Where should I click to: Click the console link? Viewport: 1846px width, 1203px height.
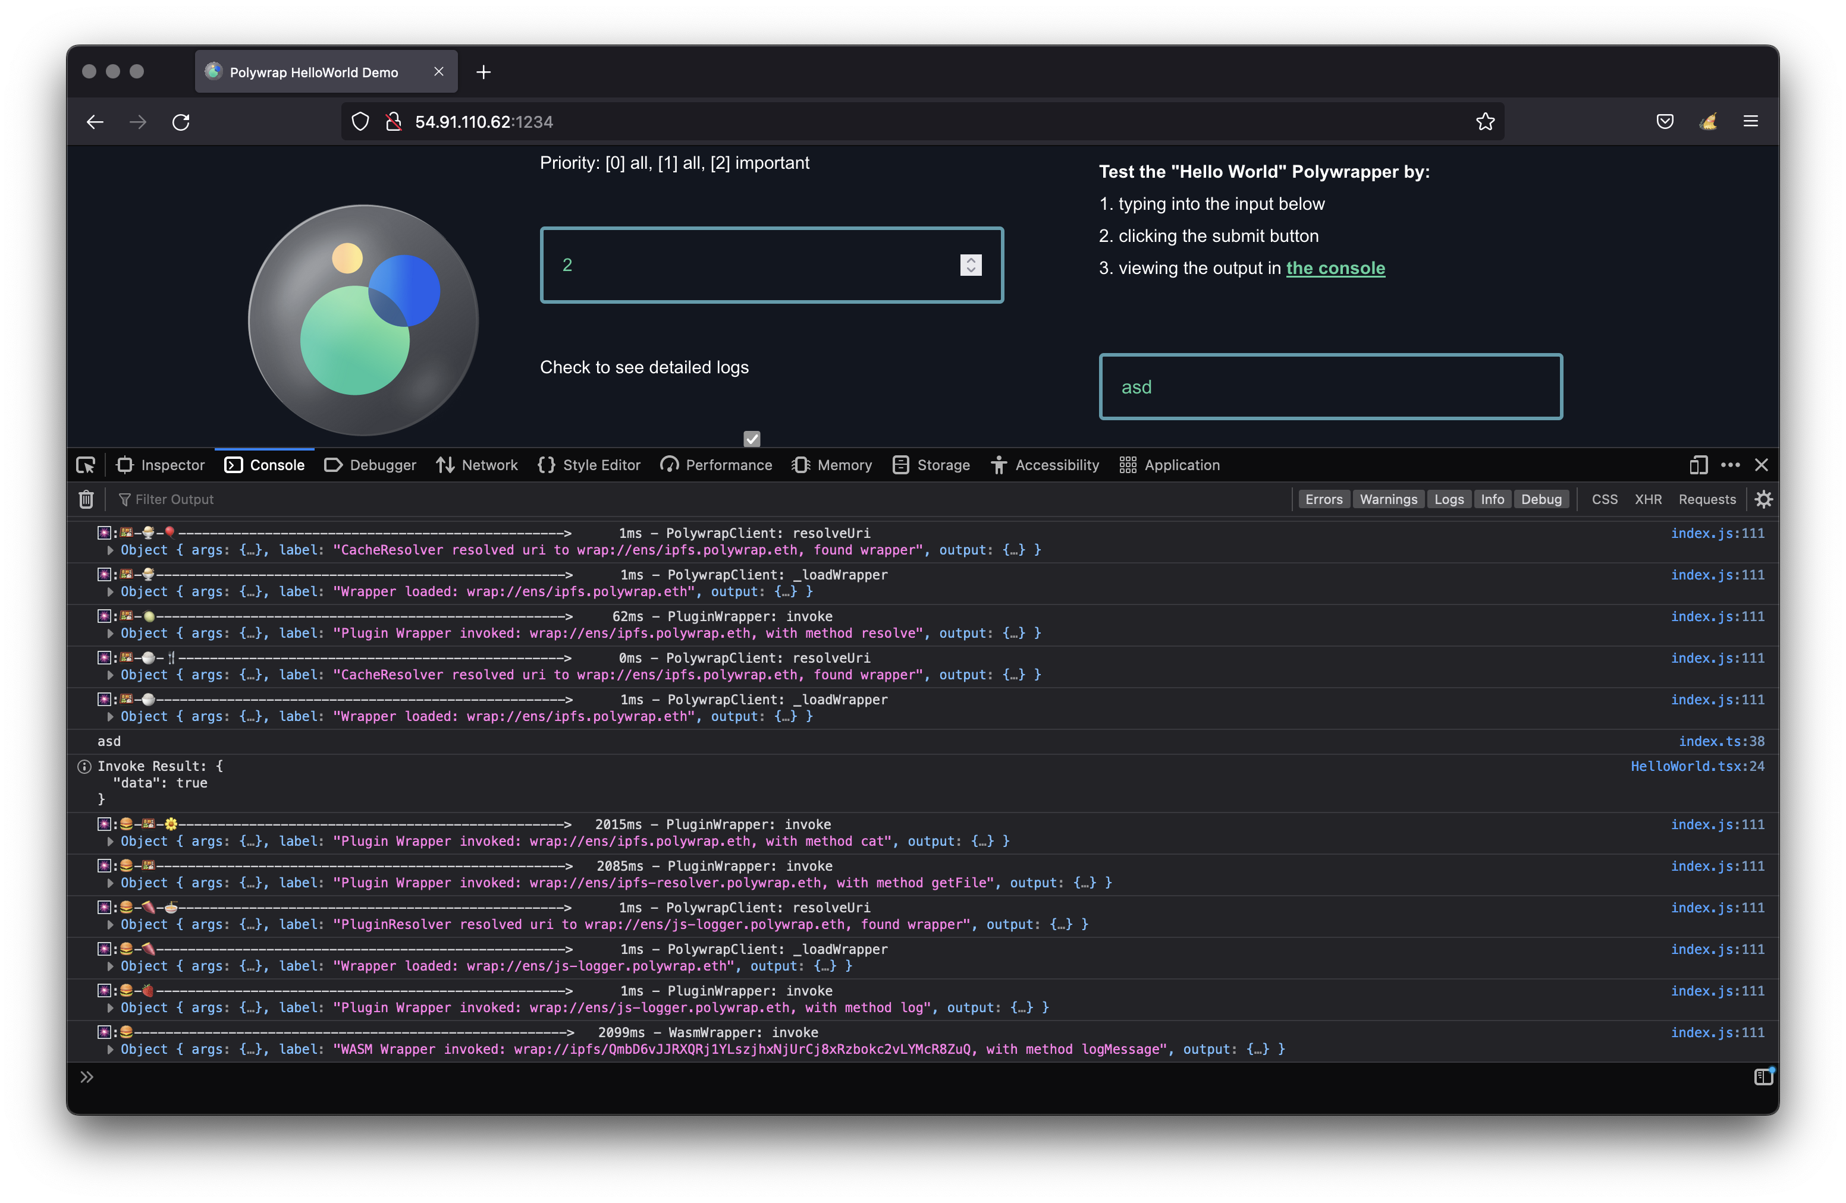pos(1335,268)
